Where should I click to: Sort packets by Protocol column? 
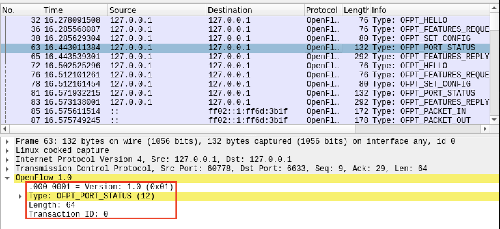point(323,10)
